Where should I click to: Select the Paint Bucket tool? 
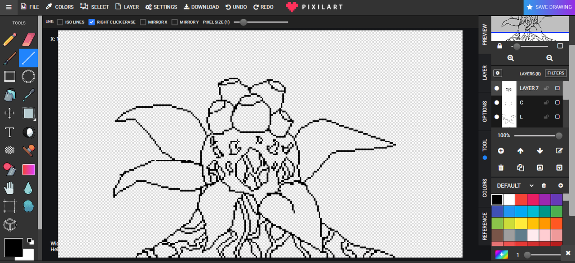tap(9, 95)
